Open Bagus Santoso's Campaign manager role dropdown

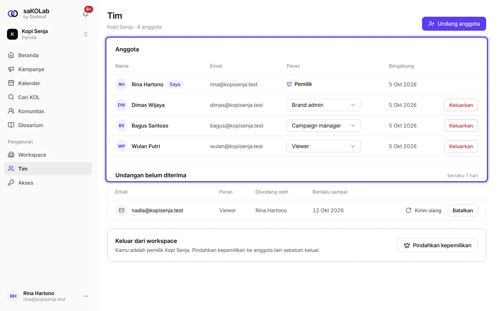coord(324,126)
